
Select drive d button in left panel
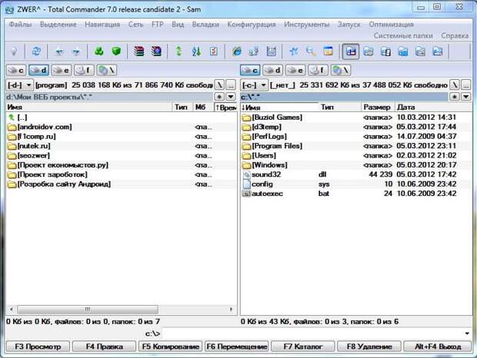coord(38,71)
